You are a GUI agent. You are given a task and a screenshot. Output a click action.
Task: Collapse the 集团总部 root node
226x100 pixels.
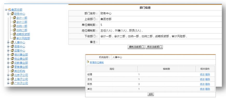[6, 10]
